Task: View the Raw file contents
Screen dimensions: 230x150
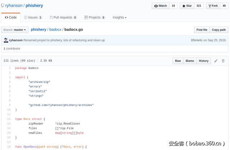Action: click(178, 61)
